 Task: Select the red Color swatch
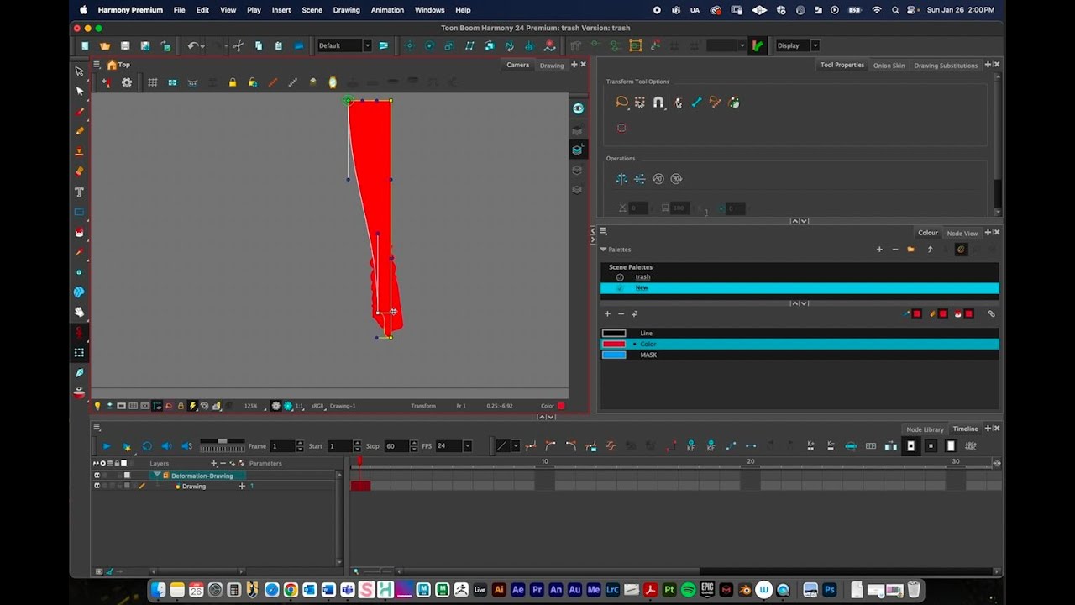point(614,344)
